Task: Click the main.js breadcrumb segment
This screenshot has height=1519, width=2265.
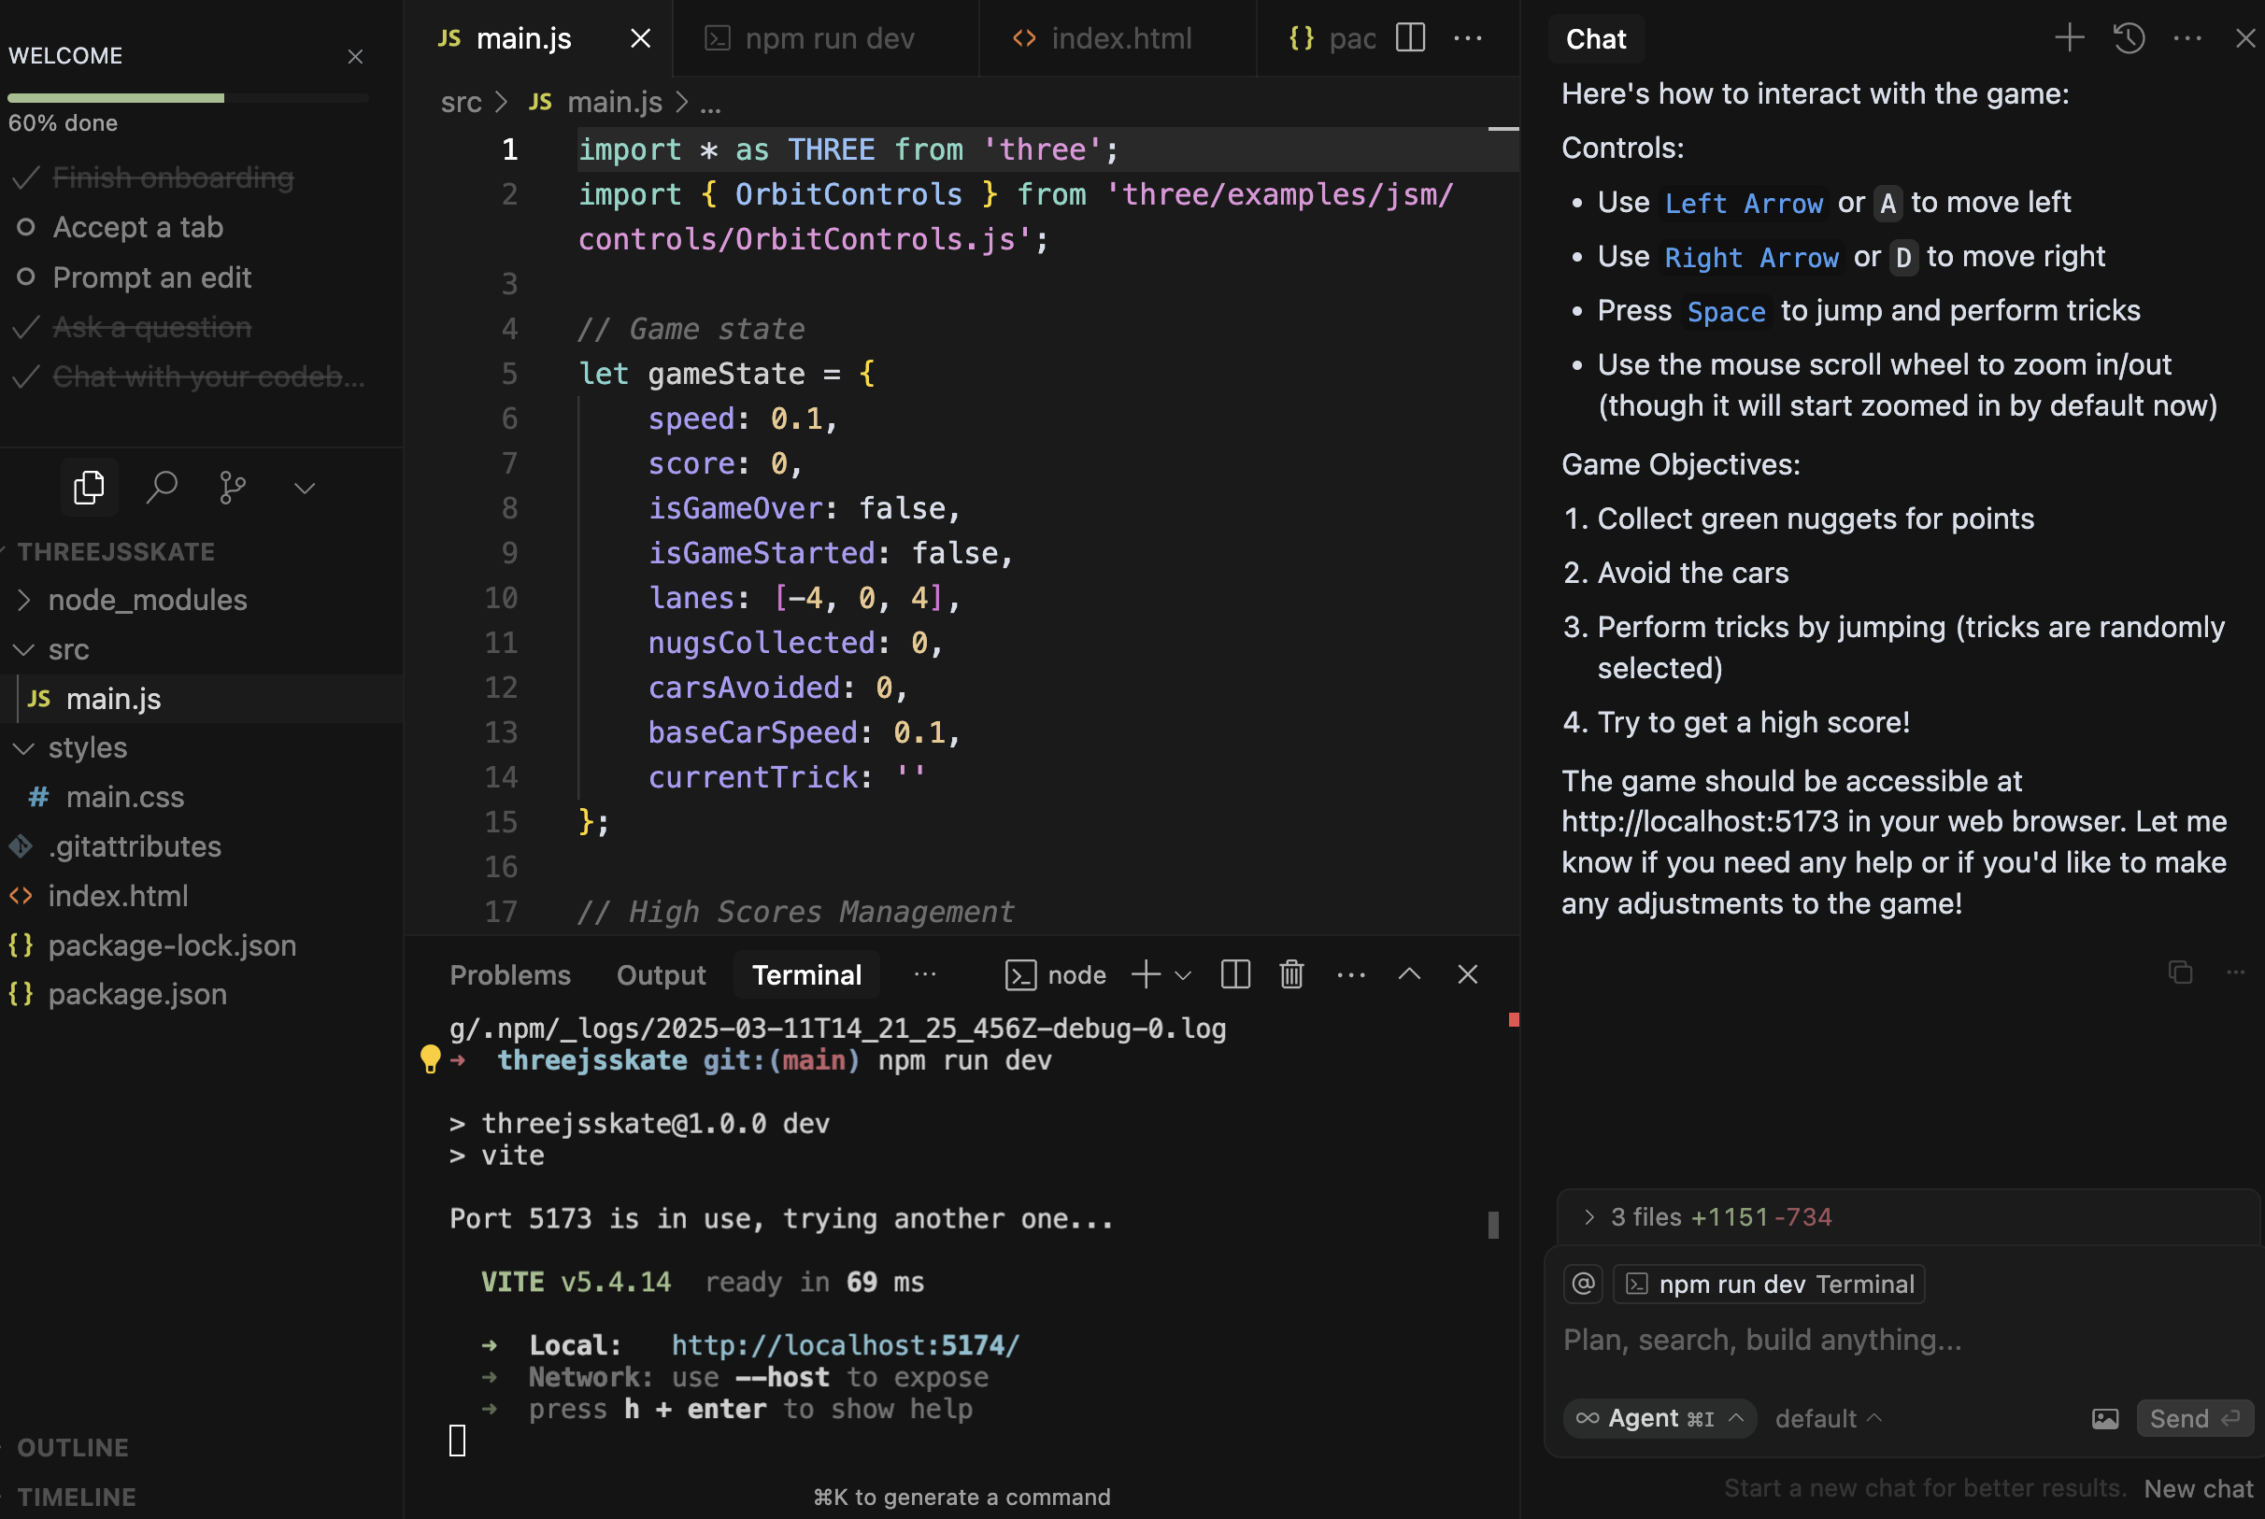Action: pyautogui.click(x=614, y=102)
